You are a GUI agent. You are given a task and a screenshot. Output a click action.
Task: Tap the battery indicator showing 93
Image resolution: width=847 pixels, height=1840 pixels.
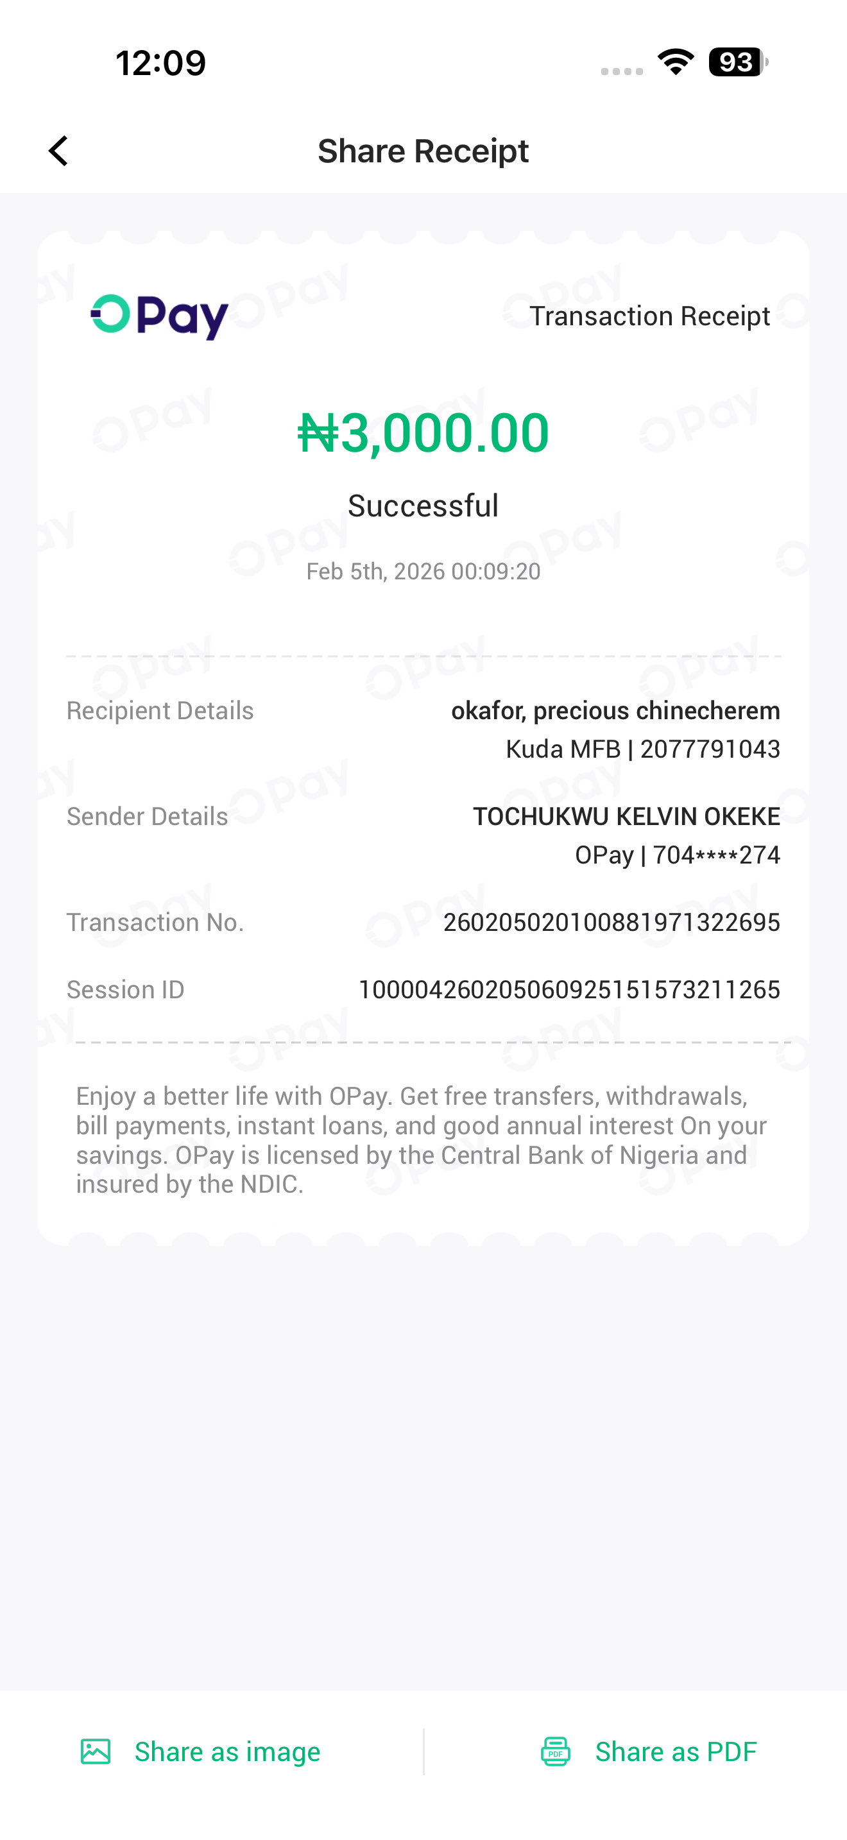click(738, 62)
